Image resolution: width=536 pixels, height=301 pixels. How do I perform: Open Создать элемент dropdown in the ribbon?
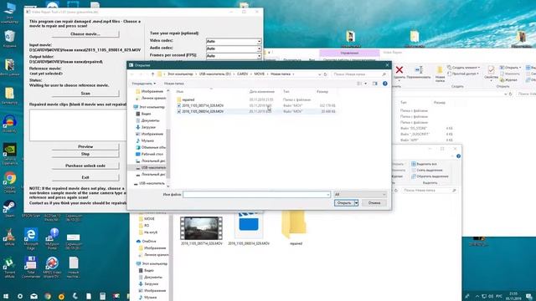463,68
